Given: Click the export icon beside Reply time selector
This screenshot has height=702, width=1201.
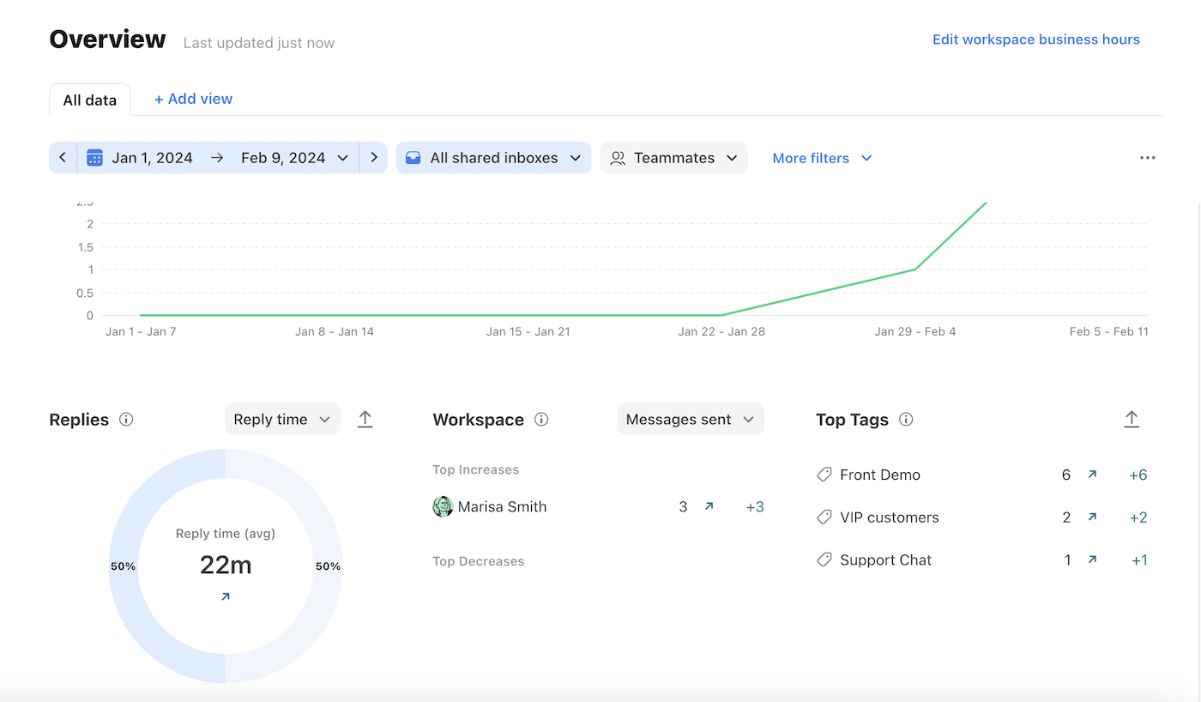Looking at the screenshot, I should [x=365, y=419].
